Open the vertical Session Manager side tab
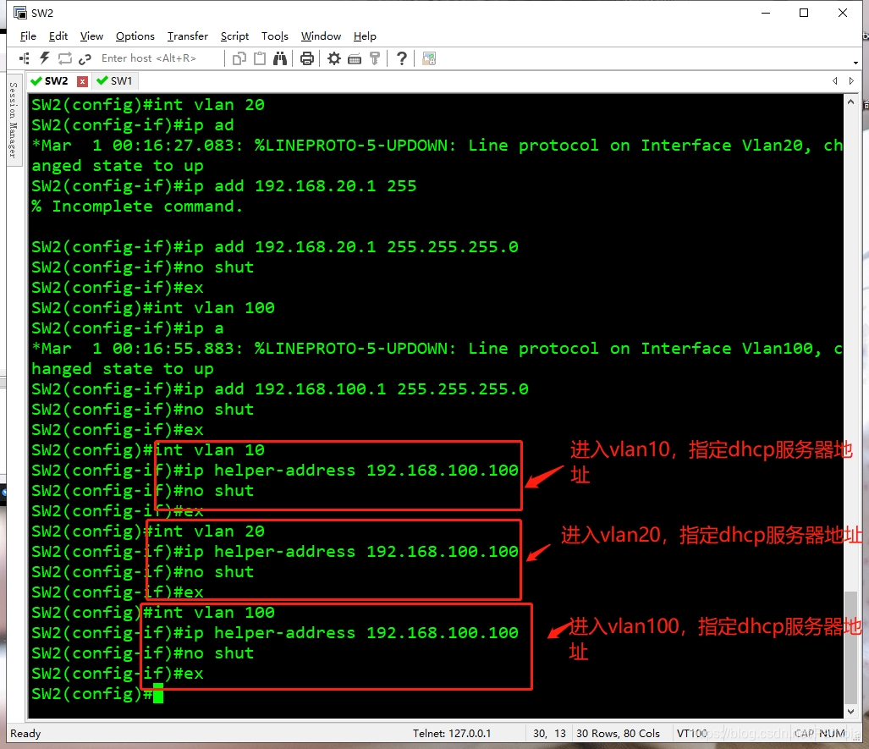Screen dimensions: 869x749 coord(14,120)
